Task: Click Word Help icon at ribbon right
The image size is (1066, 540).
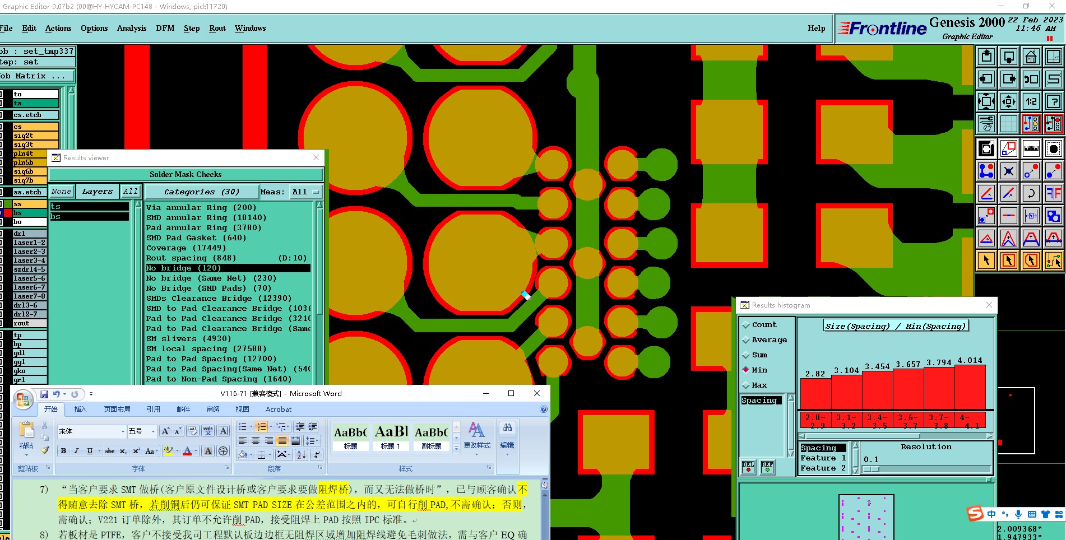Action: 543,409
